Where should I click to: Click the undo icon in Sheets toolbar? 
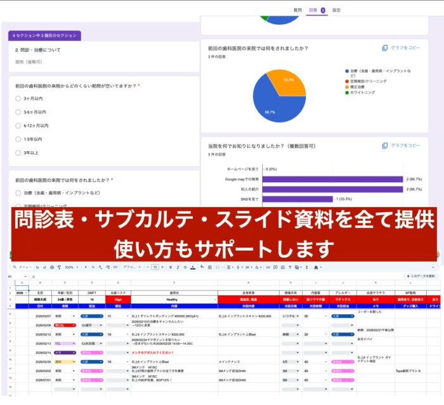coord(37,267)
